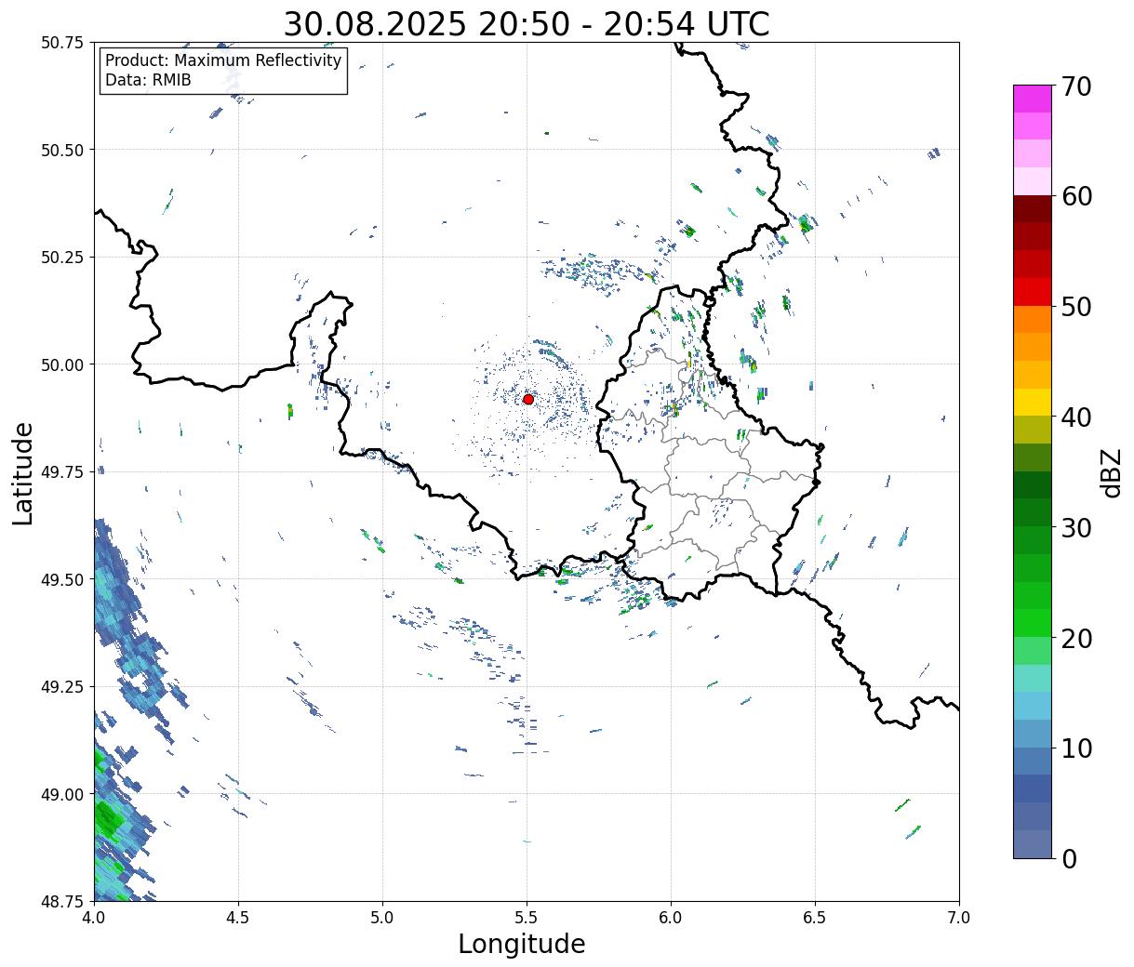Click the latitude tick label 48.75
This screenshot has width=1134, height=967.
click(61, 901)
